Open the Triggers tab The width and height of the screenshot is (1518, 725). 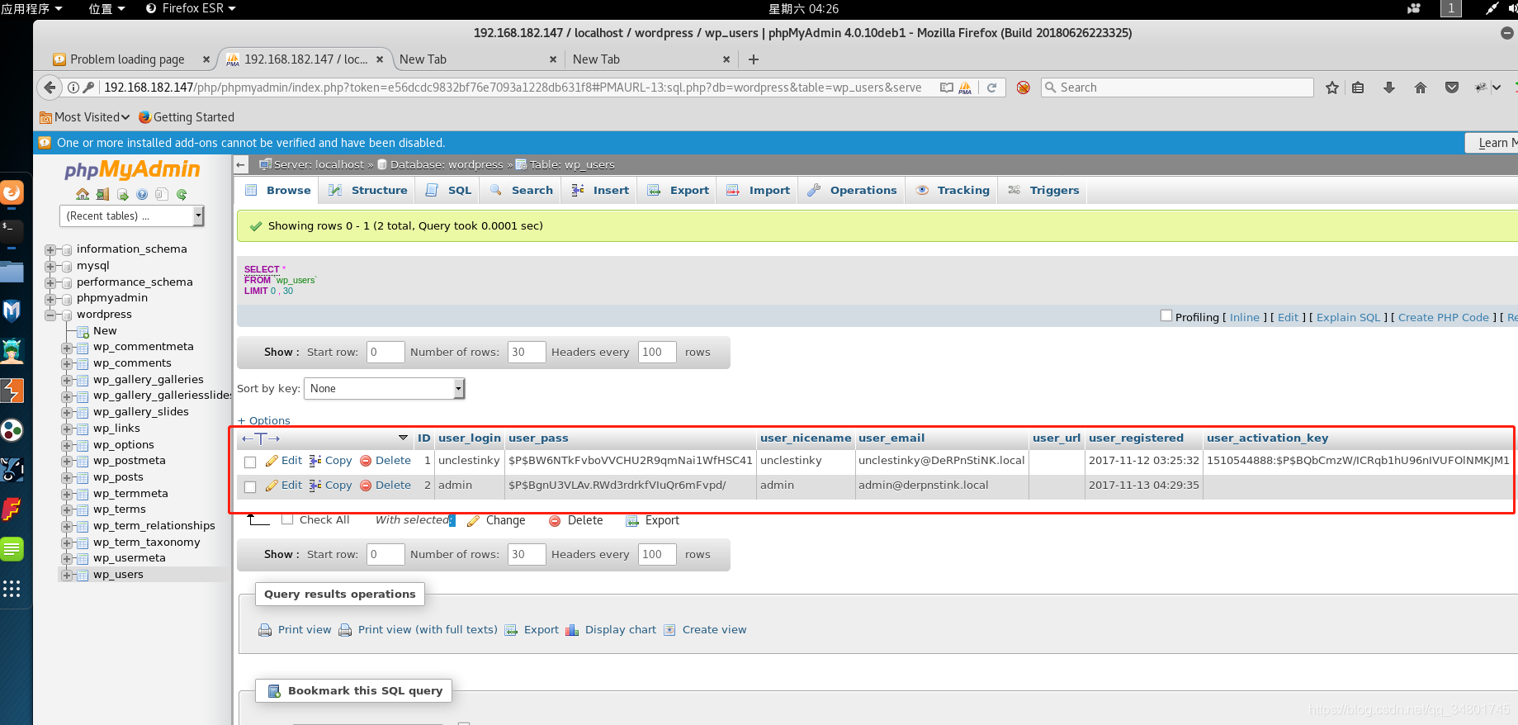[x=1043, y=191]
